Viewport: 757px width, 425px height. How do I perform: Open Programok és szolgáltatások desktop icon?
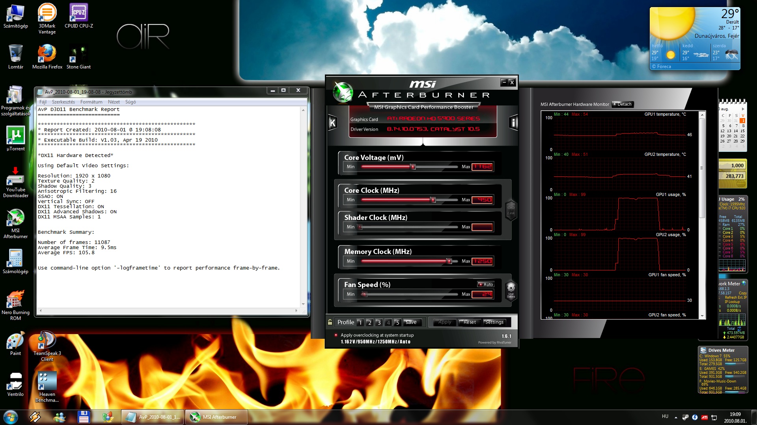[x=16, y=101]
